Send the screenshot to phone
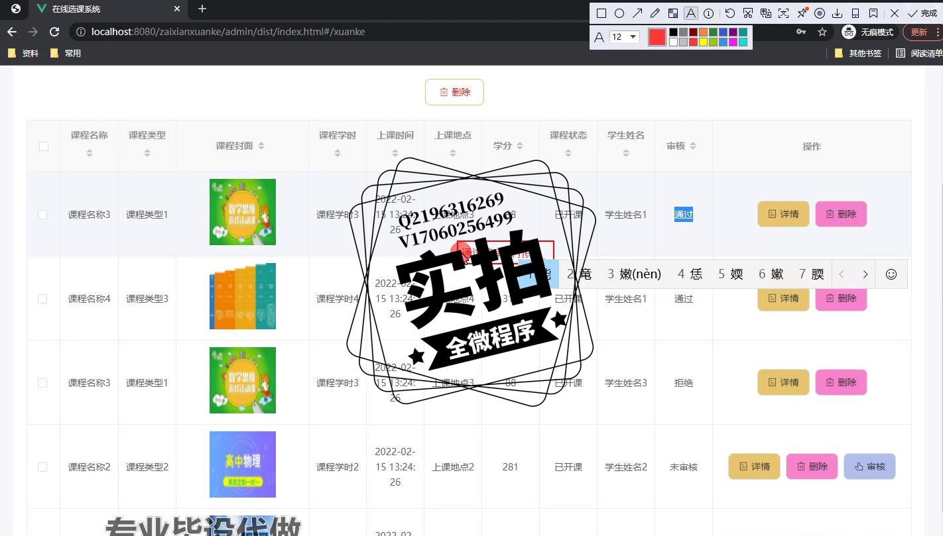Image resolution: width=943 pixels, height=536 pixels. click(x=855, y=13)
